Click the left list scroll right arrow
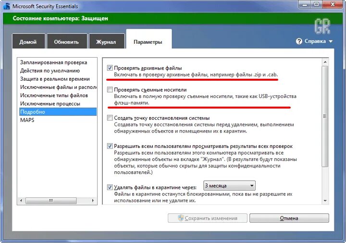Screen dimensions: 346x243 tap(93, 201)
